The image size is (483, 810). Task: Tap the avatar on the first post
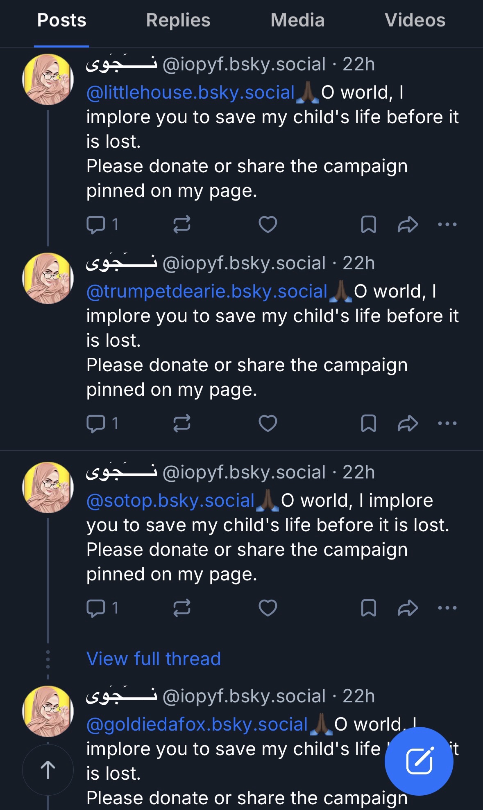tap(48, 79)
